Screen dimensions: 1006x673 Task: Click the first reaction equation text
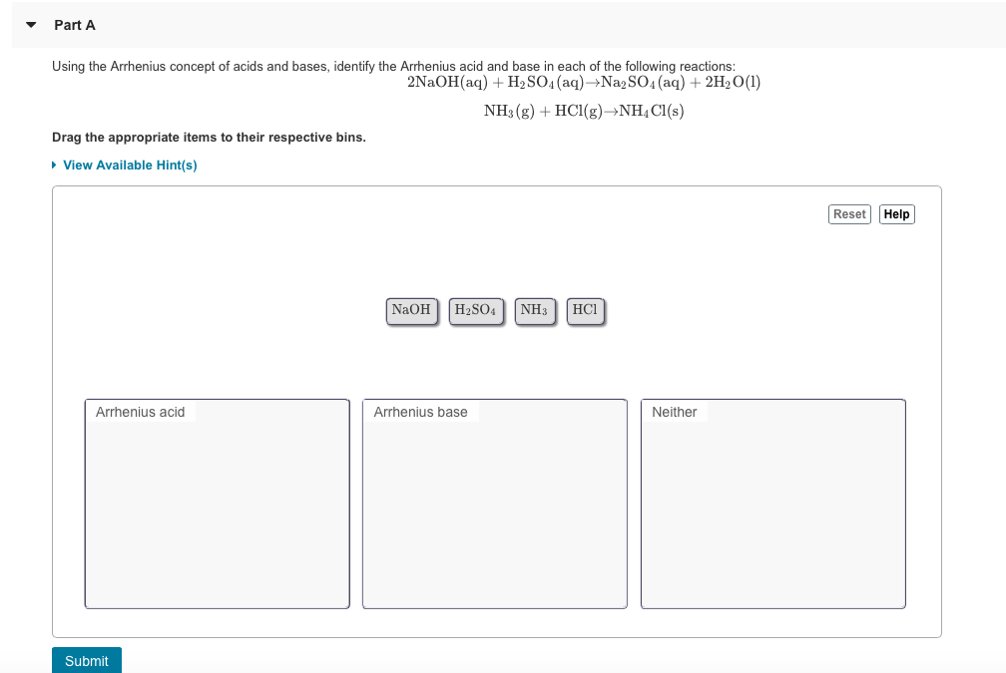(583, 82)
